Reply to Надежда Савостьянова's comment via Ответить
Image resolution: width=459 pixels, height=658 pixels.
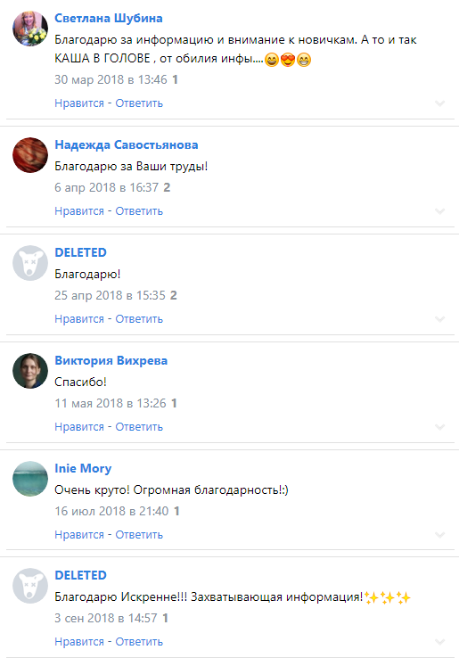139,211
